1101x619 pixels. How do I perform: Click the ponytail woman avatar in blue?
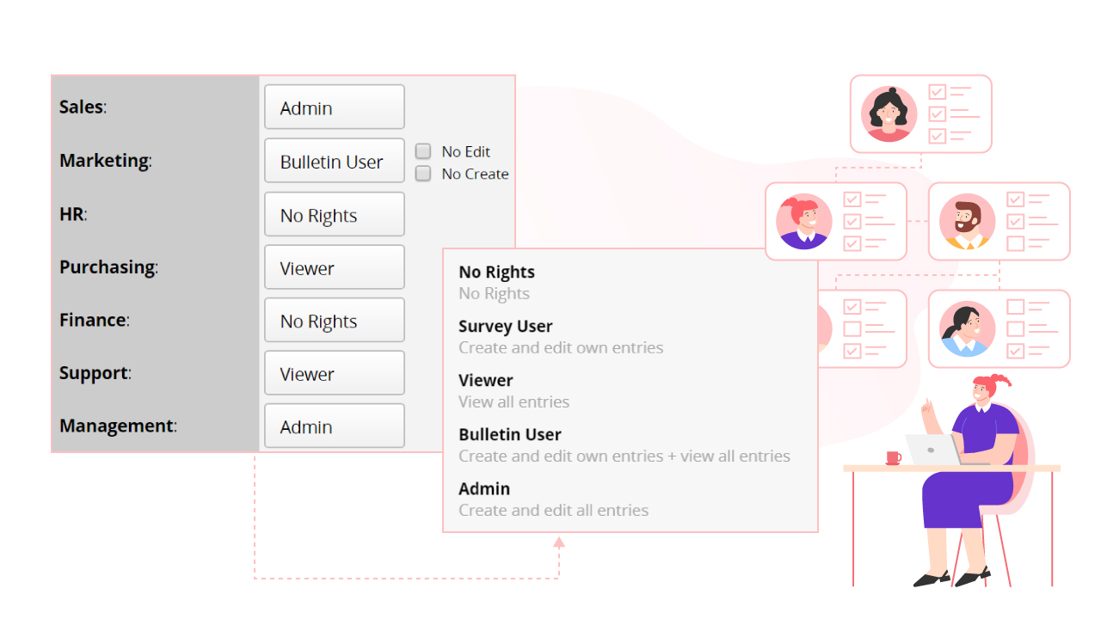pyautogui.click(x=967, y=328)
